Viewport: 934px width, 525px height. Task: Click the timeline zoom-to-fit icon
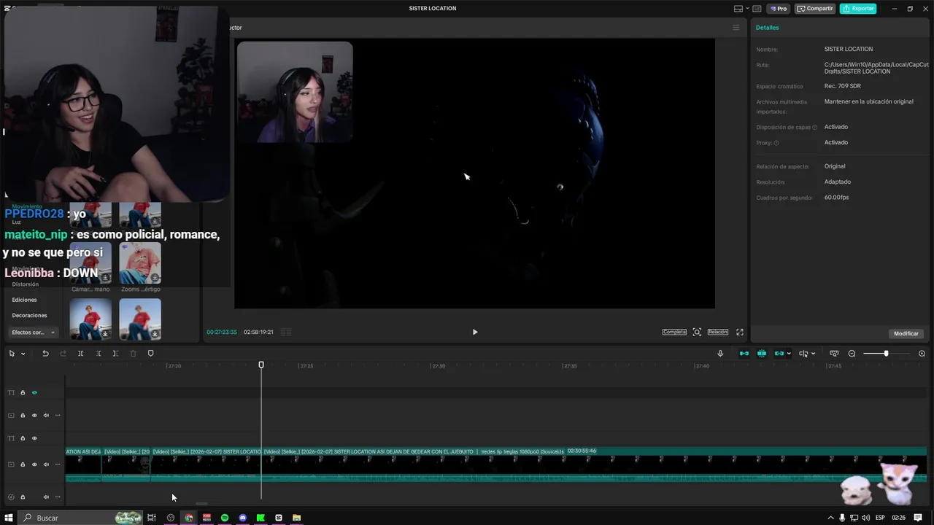(834, 354)
